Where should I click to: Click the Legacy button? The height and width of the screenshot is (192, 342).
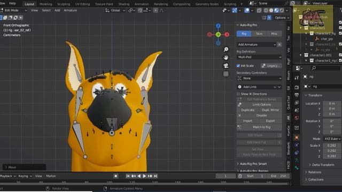(x=271, y=66)
